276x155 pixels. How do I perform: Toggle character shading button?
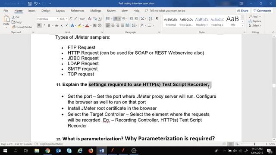(94, 26)
